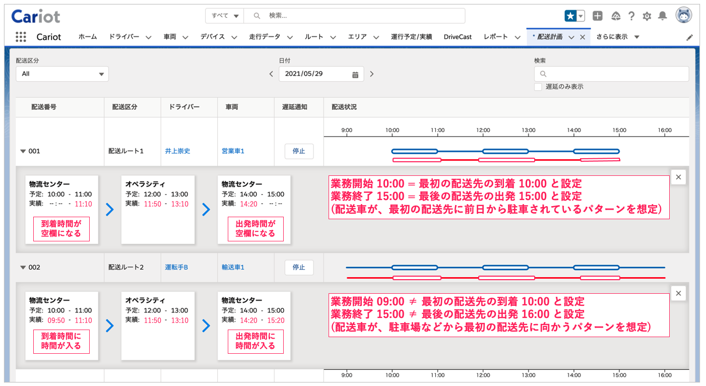Select the ドライバー tab

click(124, 37)
